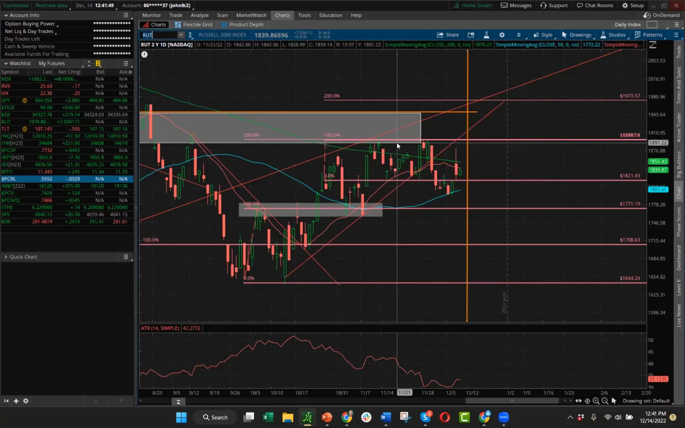This screenshot has width=685, height=428.
Task: Open the chart toolbar list menu icon
Action: pos(676,35)
